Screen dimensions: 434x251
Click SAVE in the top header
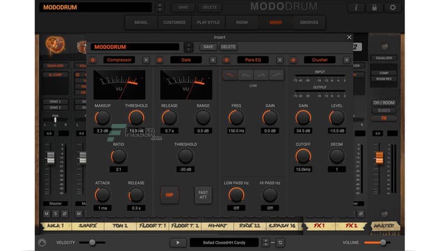183,7
